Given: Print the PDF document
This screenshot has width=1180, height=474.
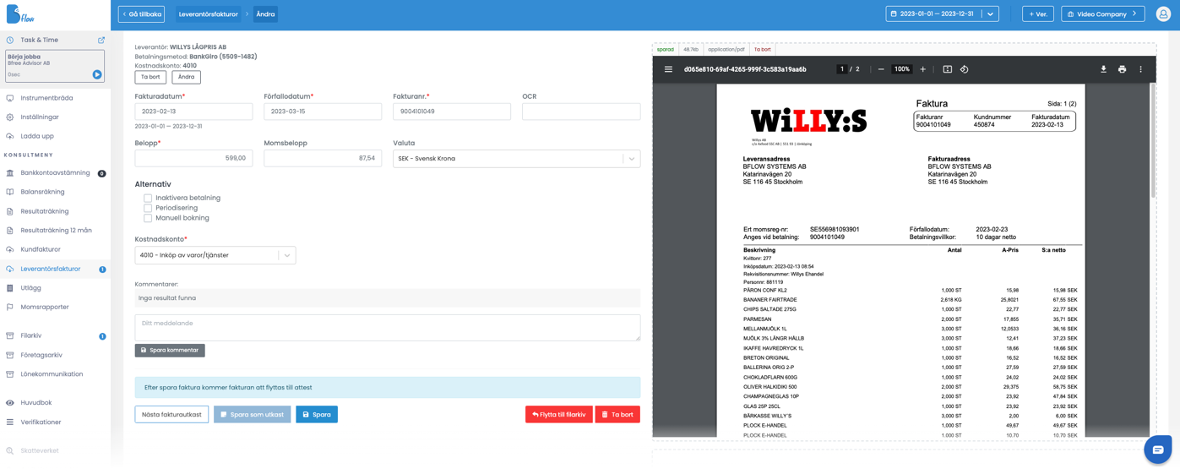Looking at the screenshot, I should coord(1122,69).
